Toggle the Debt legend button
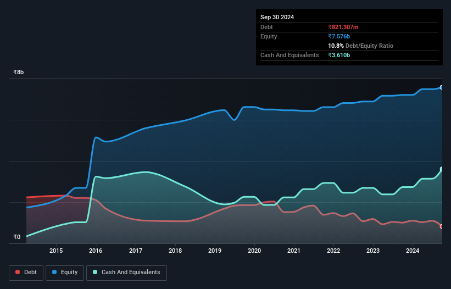Image resolution: width=451 pixels, height=289 pixels. point(26,273)
